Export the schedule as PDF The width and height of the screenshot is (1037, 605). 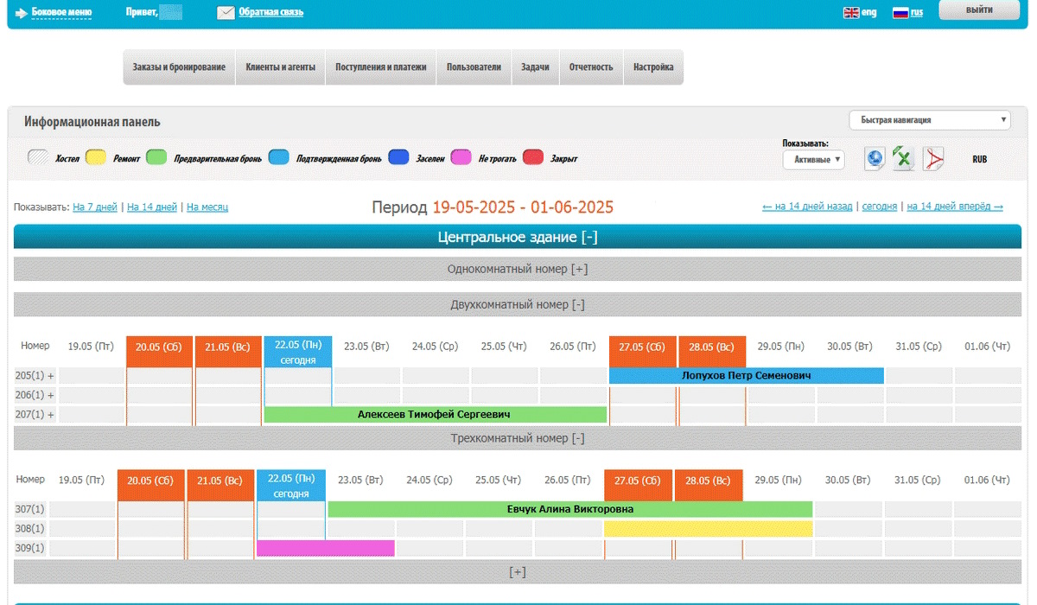click(x=933, y=159)
